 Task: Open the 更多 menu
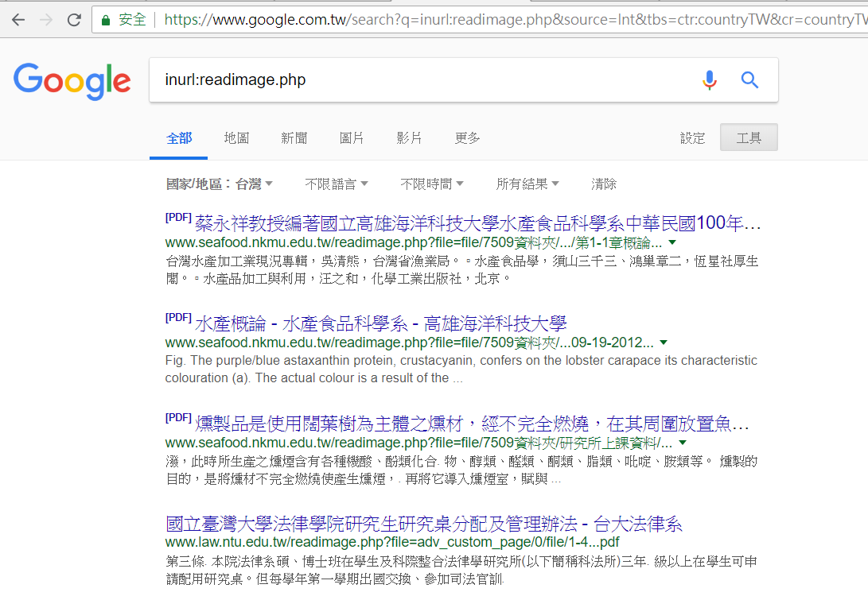click(467, 138)
